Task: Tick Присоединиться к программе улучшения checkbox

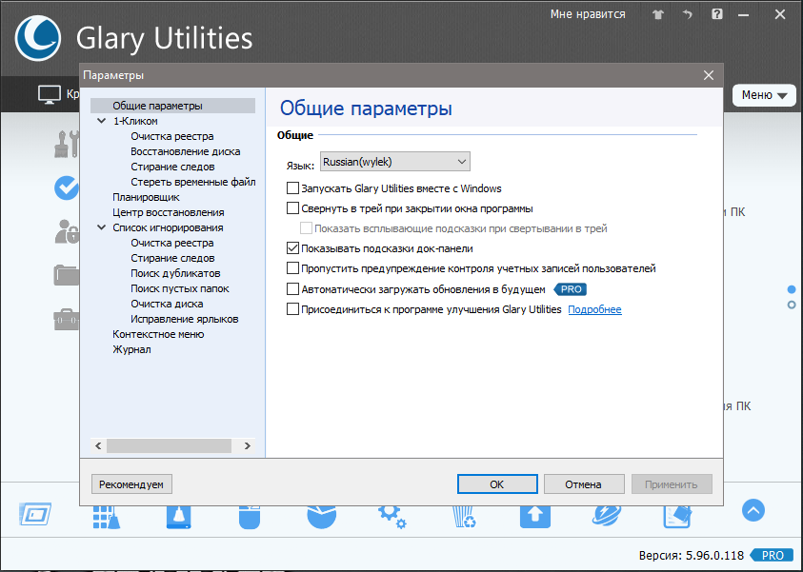Action: [x=292, y=309]
